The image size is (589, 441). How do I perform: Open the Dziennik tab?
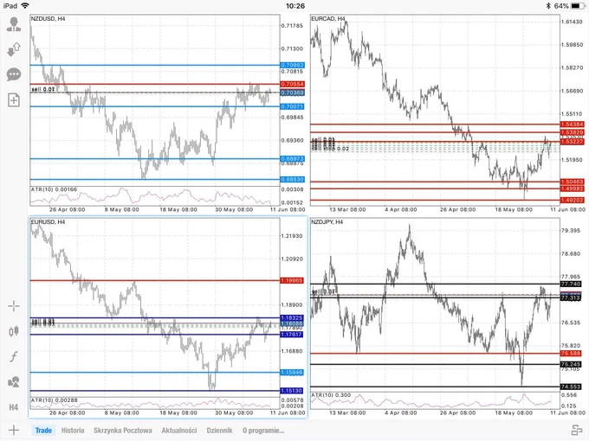click(x=219, y=431)
